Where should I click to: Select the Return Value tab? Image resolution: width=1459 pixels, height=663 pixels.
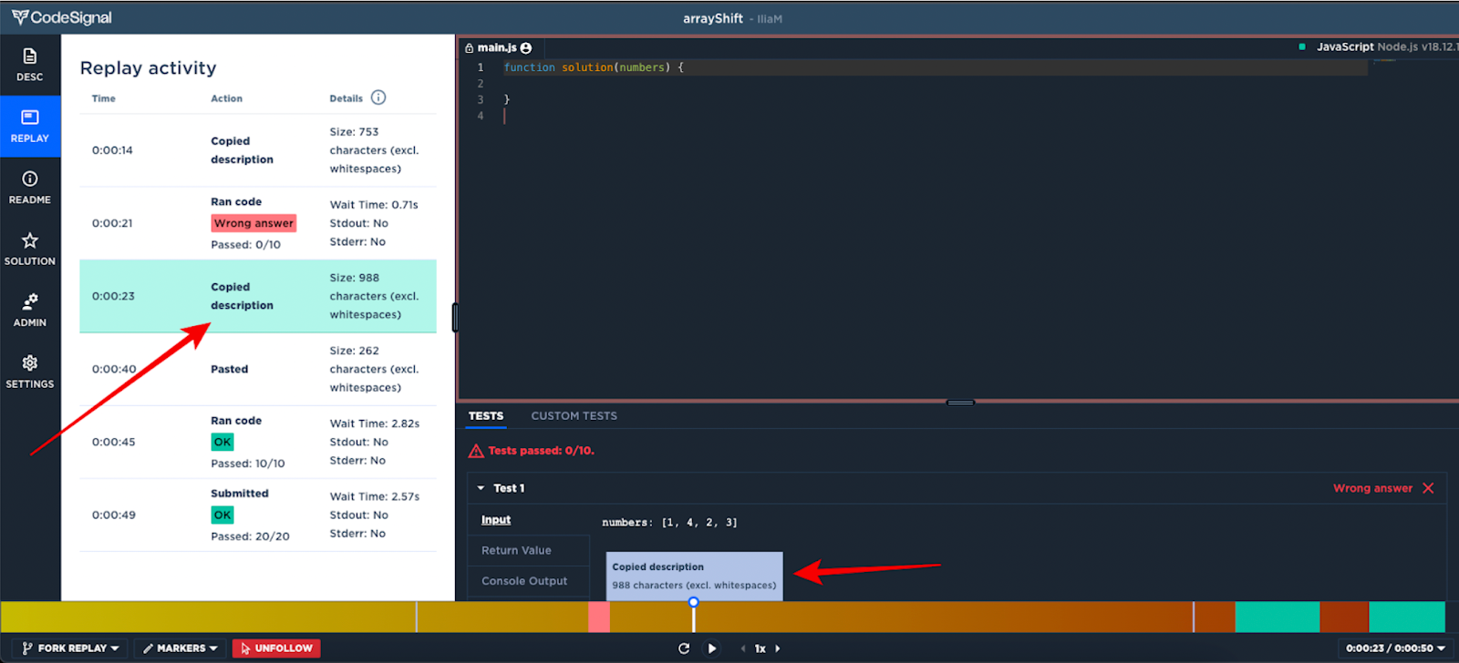point(516,550)
